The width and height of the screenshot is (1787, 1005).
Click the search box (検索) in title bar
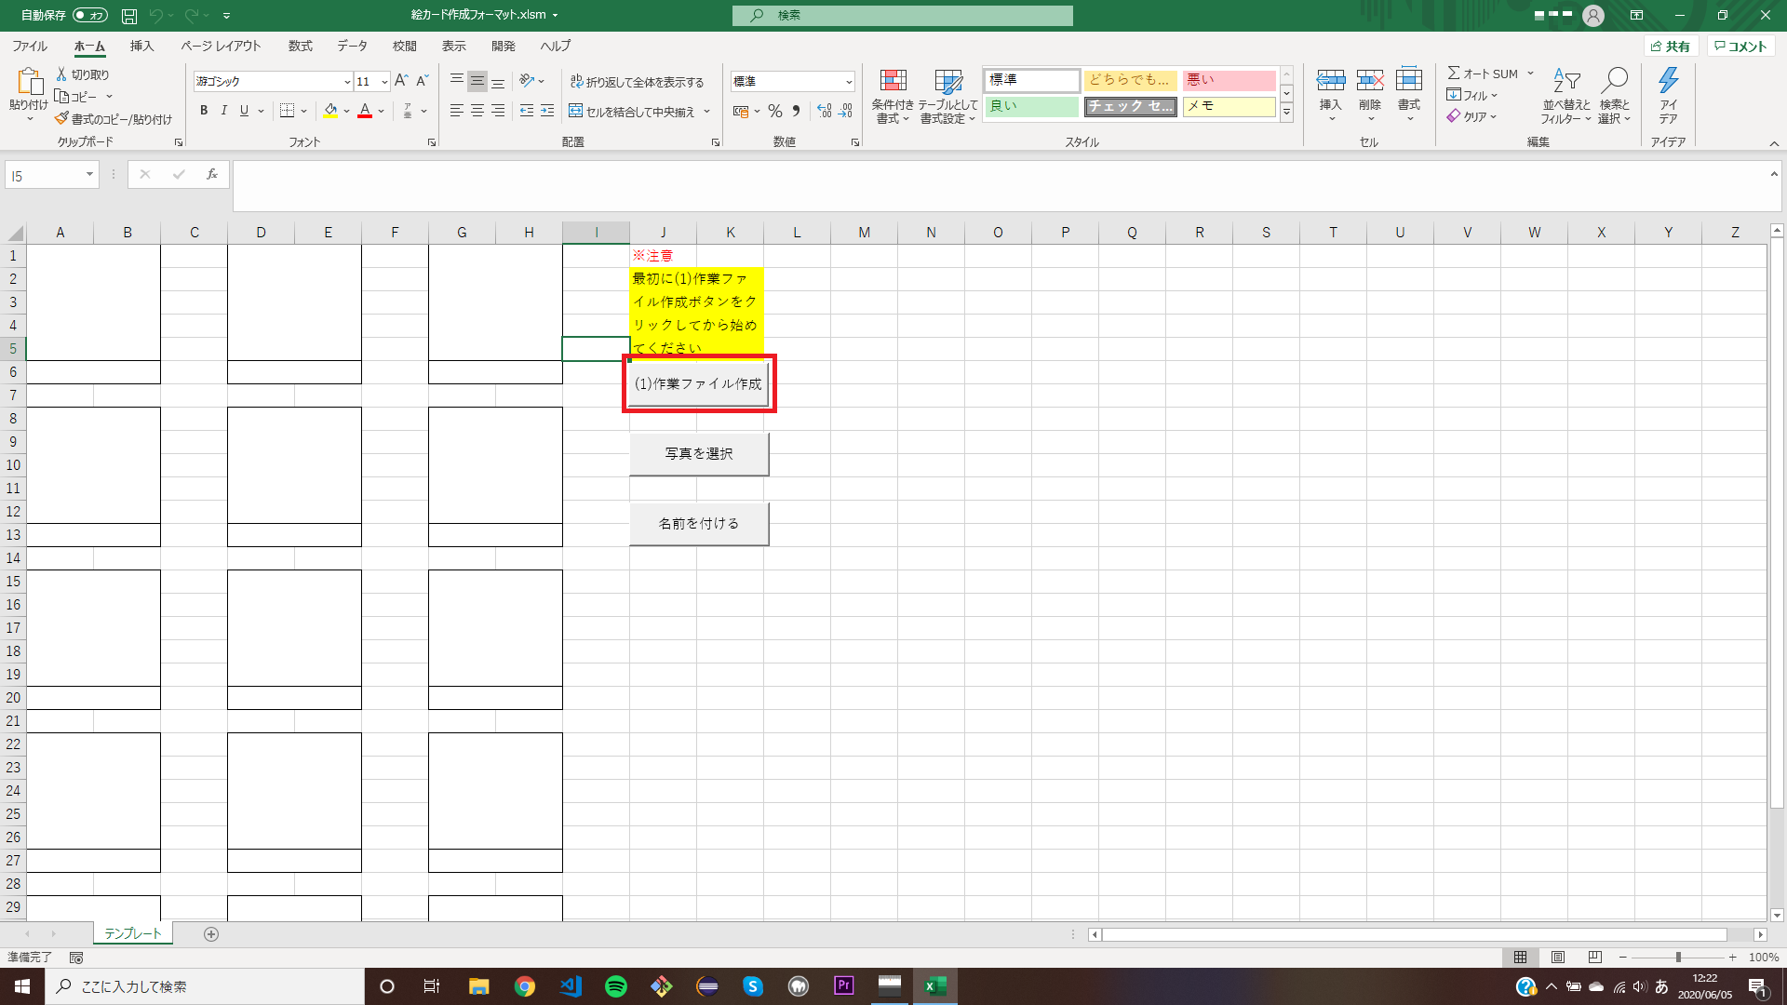coord(902,15)
